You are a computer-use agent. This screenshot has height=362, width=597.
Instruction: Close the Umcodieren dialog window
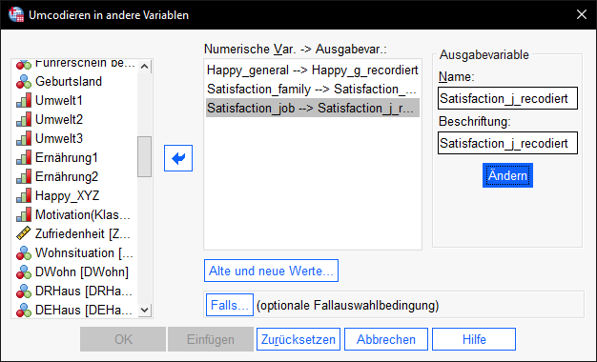(582, 14)
